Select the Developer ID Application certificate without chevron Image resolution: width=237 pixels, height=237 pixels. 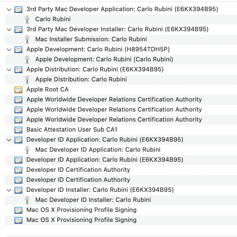coord(105,160)
